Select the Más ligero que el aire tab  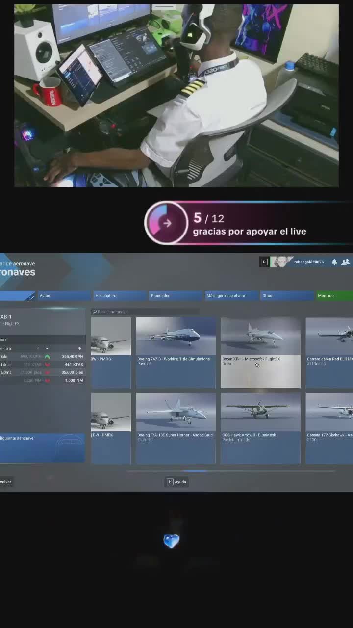[x=231, y=296]
